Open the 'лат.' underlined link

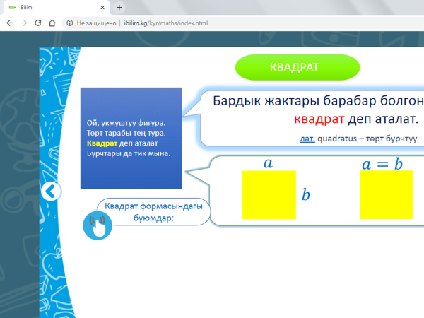(x=307, y=139)
